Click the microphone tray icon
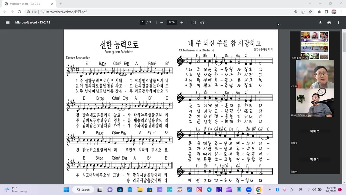This screenshot has width=346, height=195. click(285, 190)
